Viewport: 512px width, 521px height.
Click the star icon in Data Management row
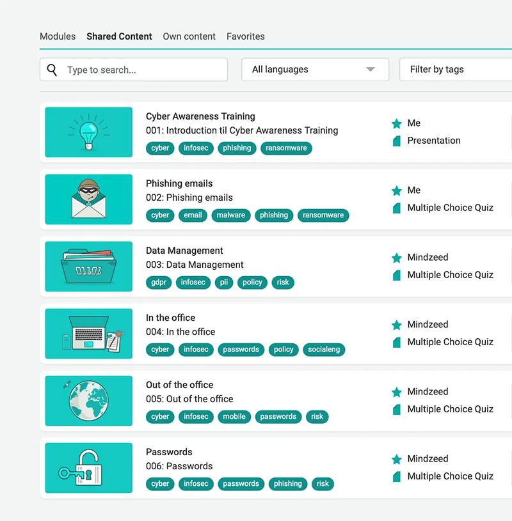[x=397, y=258]
